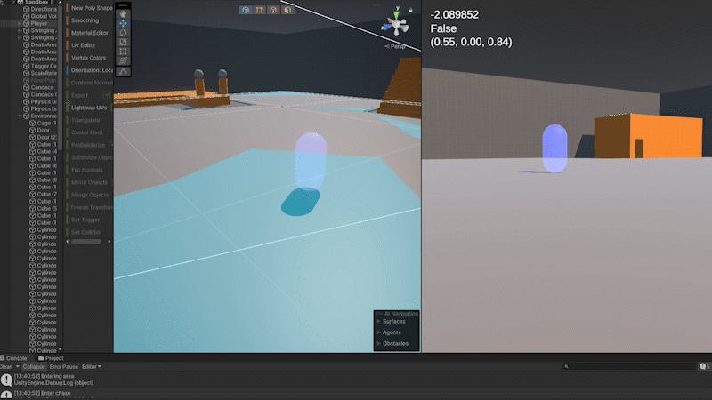Expand the second Swinging object in Hierarchy
The image size is (712, 400).
(20, 37)
